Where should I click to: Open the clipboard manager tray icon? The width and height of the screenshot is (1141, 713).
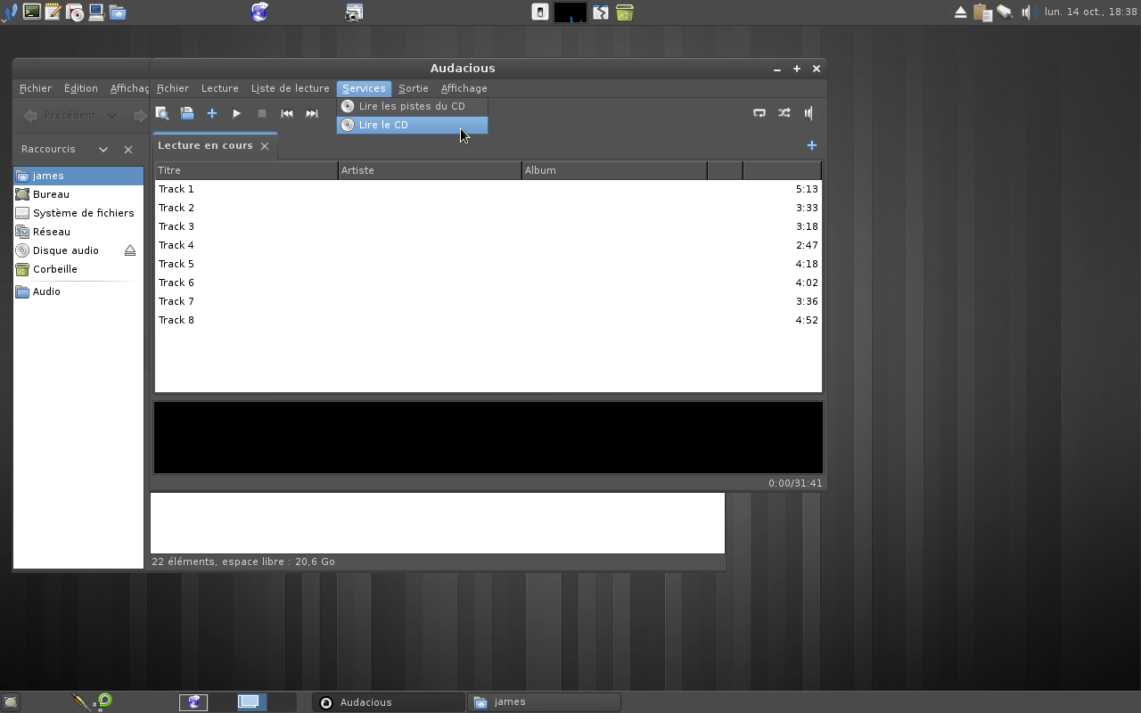point(983,12)
